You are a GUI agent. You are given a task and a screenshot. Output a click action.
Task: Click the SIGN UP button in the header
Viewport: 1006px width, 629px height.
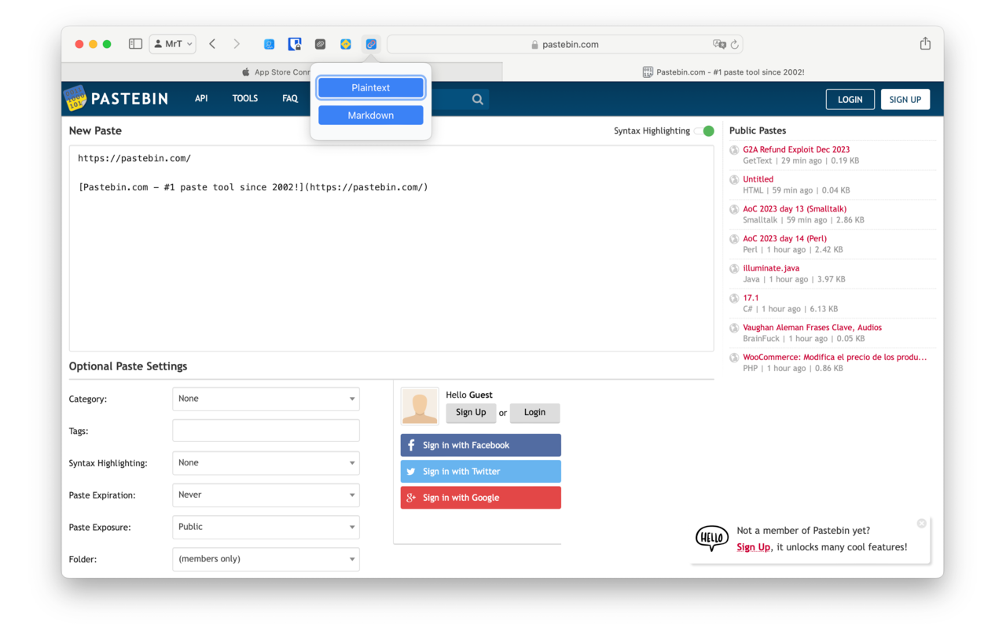click(x=905, y=99)
